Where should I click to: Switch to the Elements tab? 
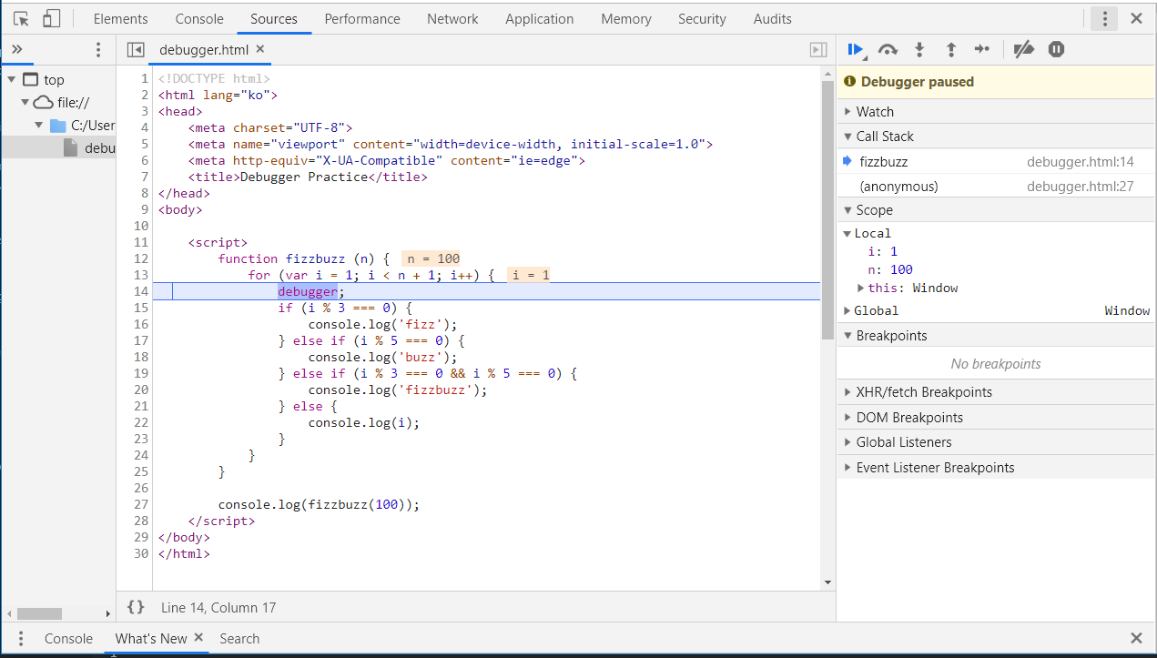pyautogui.click(x=120, y=18)
